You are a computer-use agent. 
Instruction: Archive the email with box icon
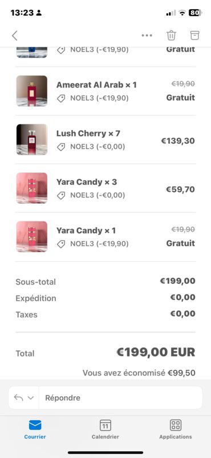pyautogui.click(x=194, y=35)
